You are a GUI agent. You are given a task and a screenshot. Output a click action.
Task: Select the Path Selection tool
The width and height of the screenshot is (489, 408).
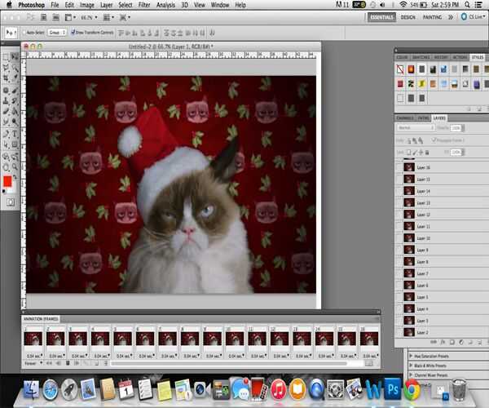click(6, 145)
